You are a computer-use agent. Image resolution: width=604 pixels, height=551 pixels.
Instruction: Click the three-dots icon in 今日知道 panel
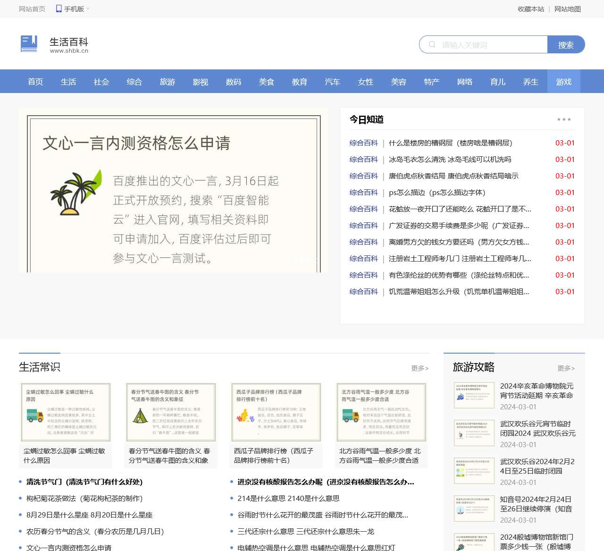(564, 119)
